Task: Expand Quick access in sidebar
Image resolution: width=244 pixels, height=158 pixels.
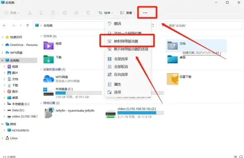Action: (2, 37)
